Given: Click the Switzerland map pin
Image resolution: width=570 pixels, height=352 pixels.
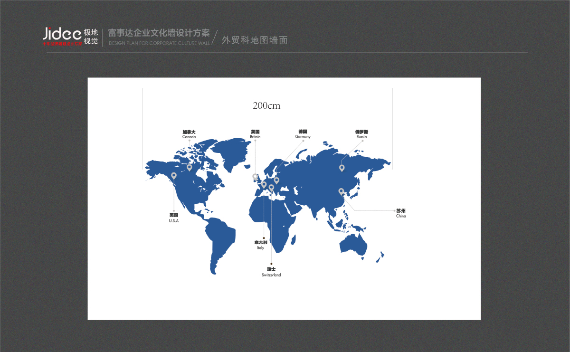Looking at the screenshot, I should click(271, 188).
